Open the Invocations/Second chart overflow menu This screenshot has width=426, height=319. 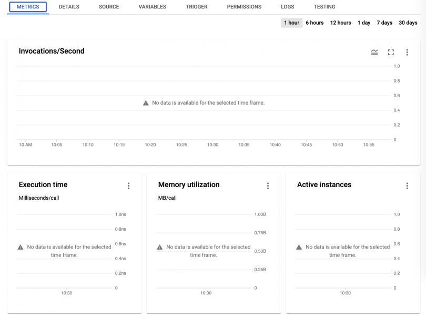click(x=407, y=52)
